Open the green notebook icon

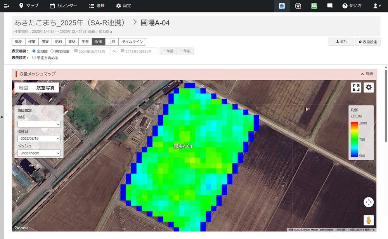click(x=314, y=6)
